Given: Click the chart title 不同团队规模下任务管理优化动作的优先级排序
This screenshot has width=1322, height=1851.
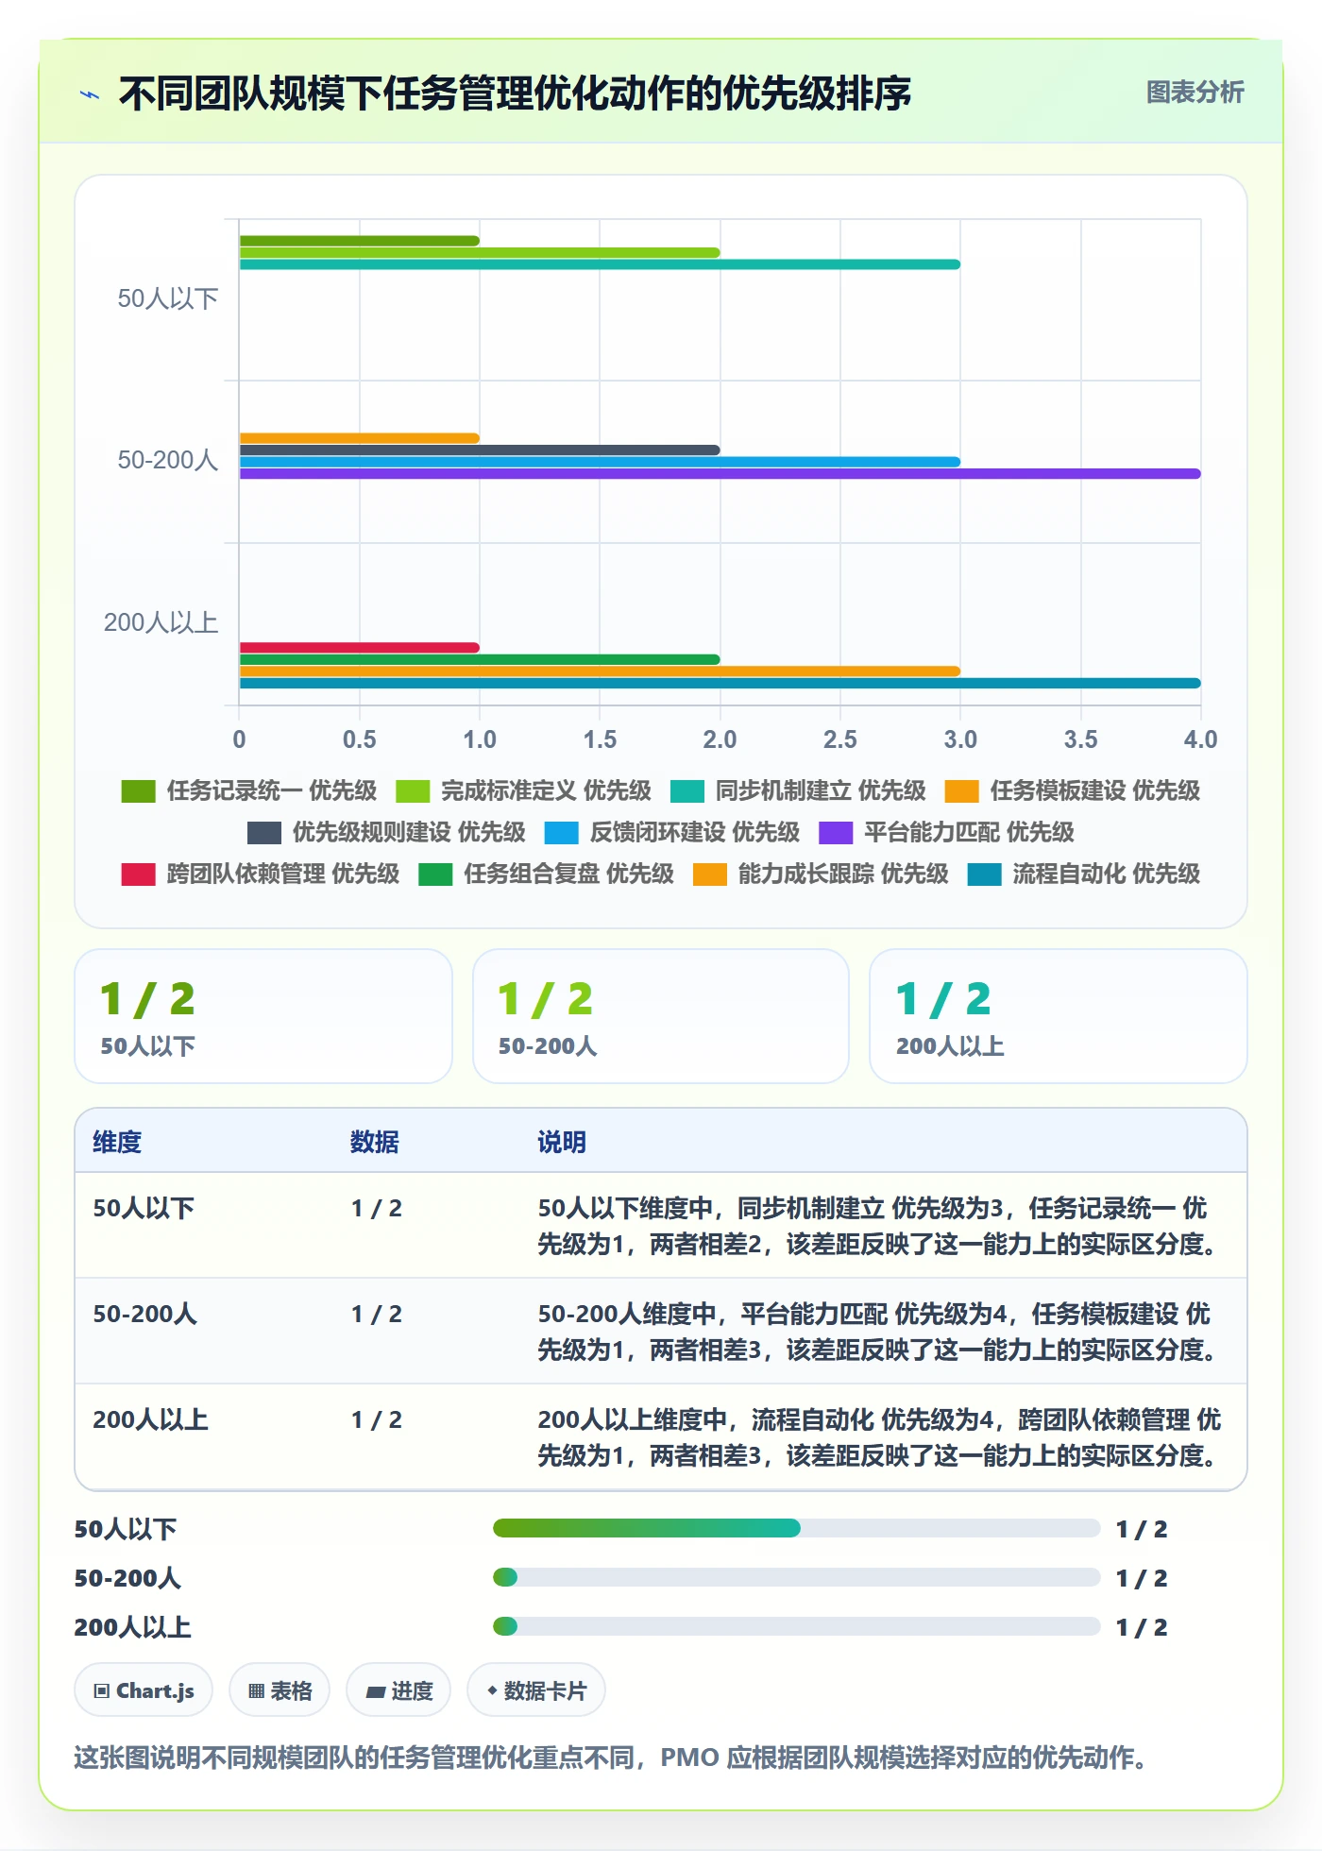Looking at the screenshot, I should 516,93.
